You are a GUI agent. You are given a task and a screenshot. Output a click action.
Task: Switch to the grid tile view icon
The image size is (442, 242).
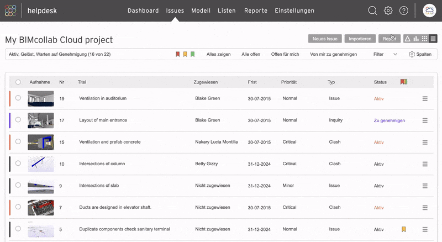point(425,39)
